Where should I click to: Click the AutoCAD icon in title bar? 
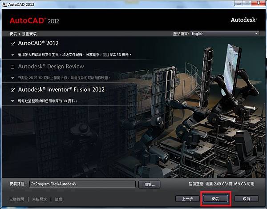tap(4, 4)
